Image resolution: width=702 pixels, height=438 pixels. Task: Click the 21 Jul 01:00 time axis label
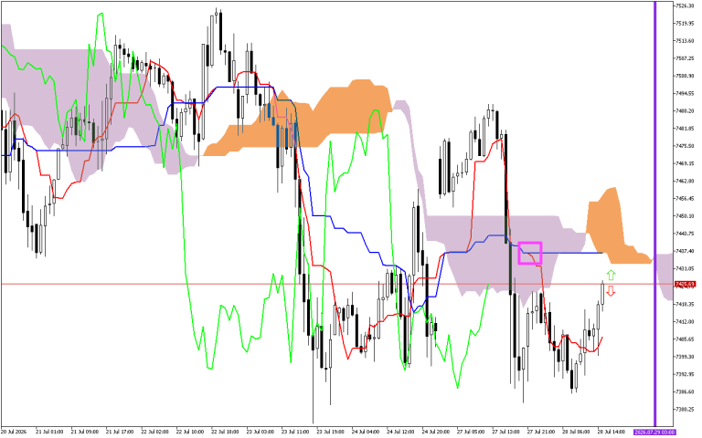tap(49, 433)
